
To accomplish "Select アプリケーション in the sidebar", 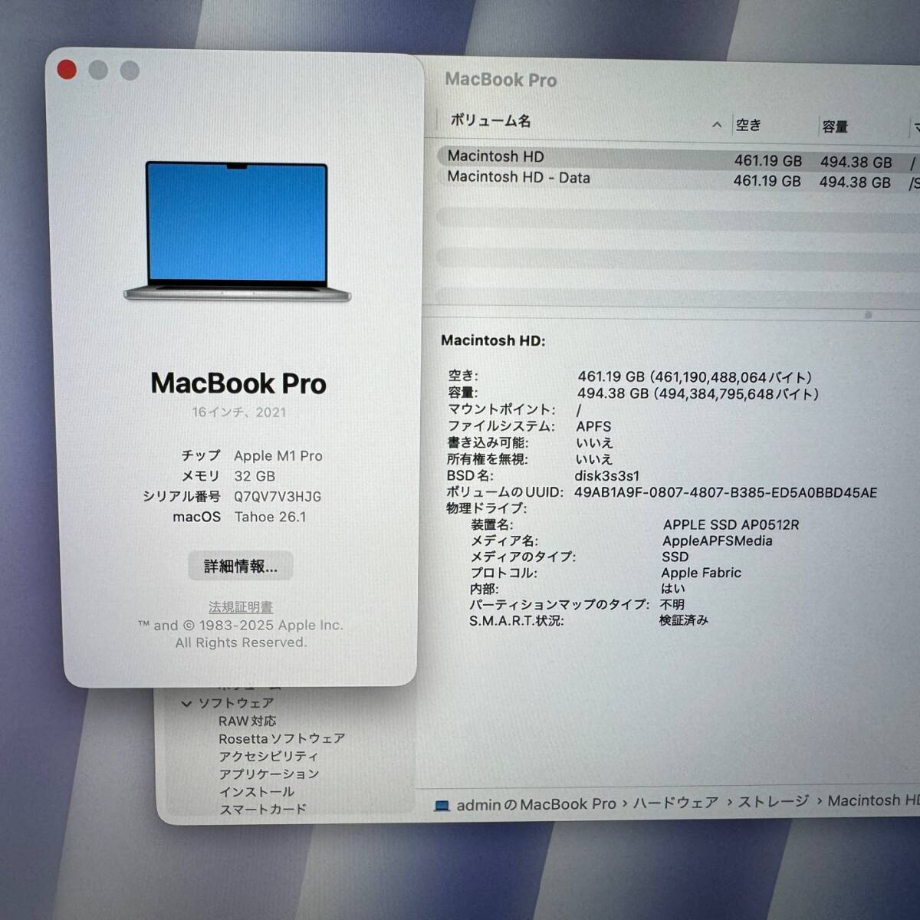I will pyautogui.click(x=268, y=774).
